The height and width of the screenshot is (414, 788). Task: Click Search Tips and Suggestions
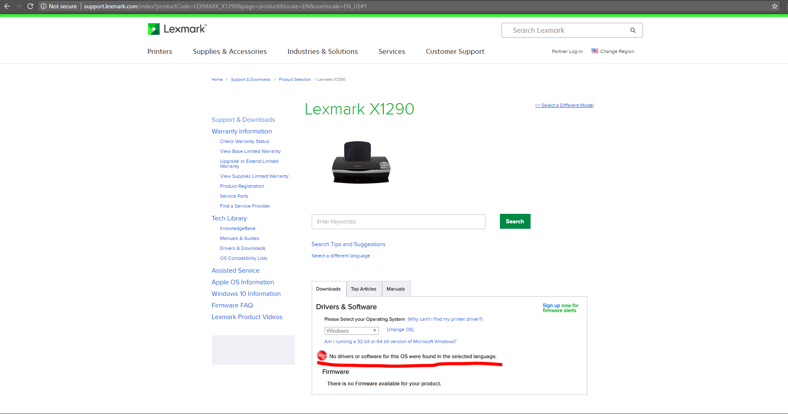(x=348, y=245)
